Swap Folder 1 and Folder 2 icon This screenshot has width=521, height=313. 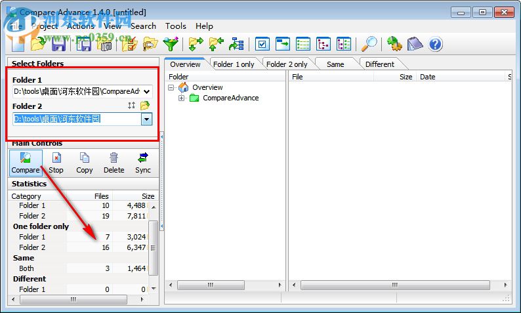pyautogui.click(x=132, y=106)
